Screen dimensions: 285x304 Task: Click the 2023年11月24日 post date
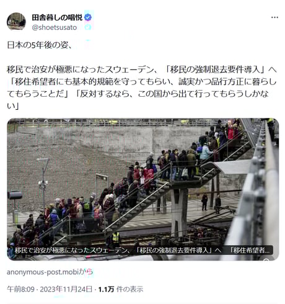click(x=66, y=289)
